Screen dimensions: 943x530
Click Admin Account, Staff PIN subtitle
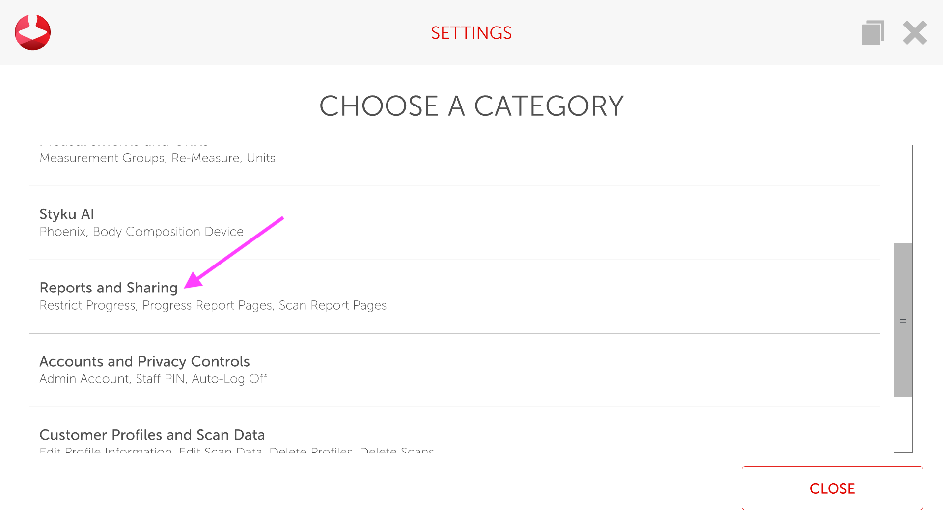153,379
